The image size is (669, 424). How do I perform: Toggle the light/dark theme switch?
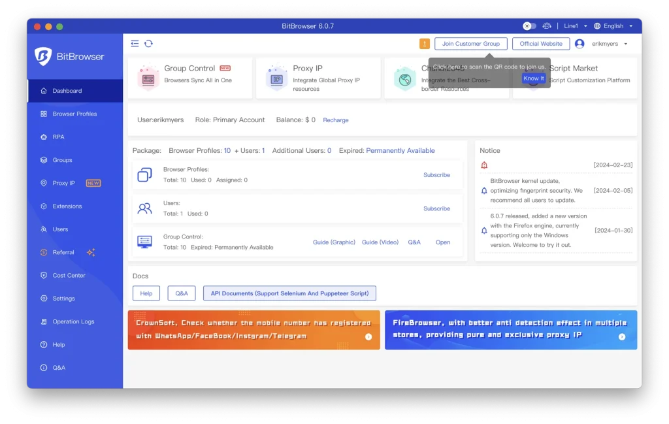point(529,26)
